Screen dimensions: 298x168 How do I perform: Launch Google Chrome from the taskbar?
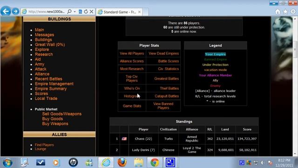[155, 162]
